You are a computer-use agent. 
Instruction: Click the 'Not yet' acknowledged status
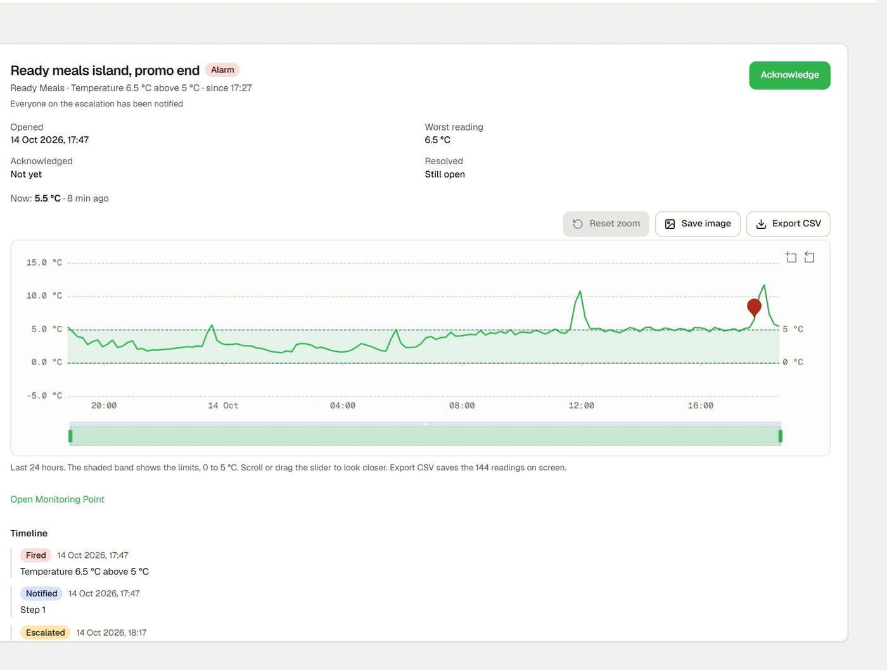pyautogui.click(x=26, y=174)
